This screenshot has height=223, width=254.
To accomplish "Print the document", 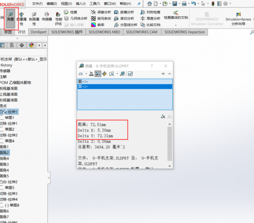I will point(184,4).
